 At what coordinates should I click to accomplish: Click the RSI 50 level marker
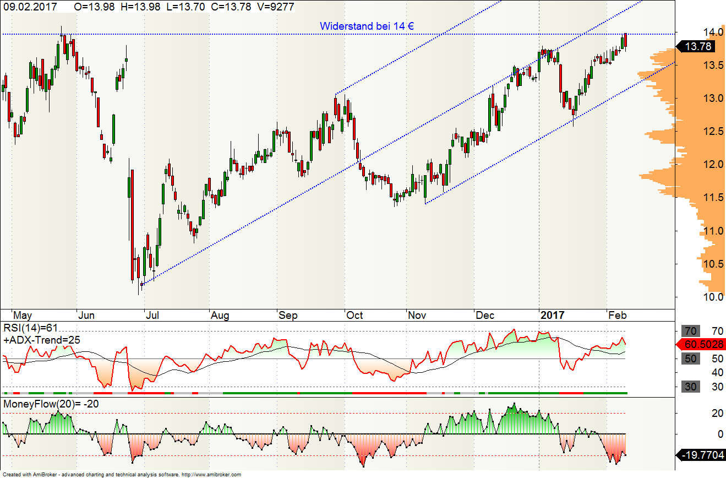point(691,358)
